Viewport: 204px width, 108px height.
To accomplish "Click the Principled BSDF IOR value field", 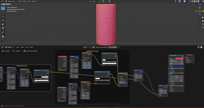I will (x=177, y=63).
